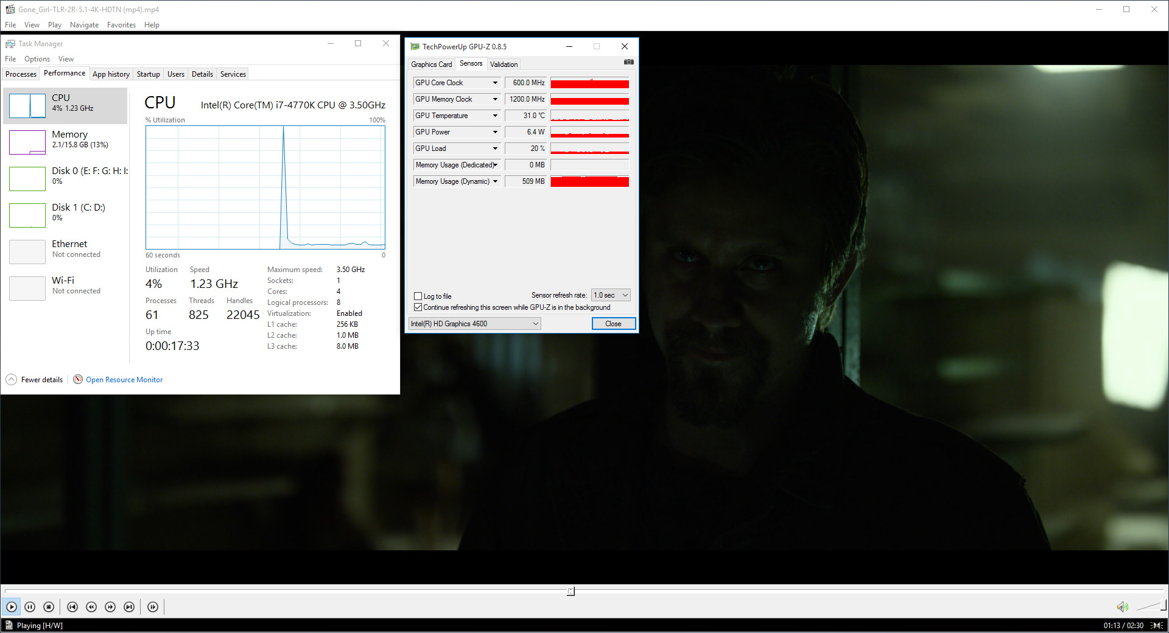Switch to App history tab
The image size is (1169, 633).
(111, 74)
